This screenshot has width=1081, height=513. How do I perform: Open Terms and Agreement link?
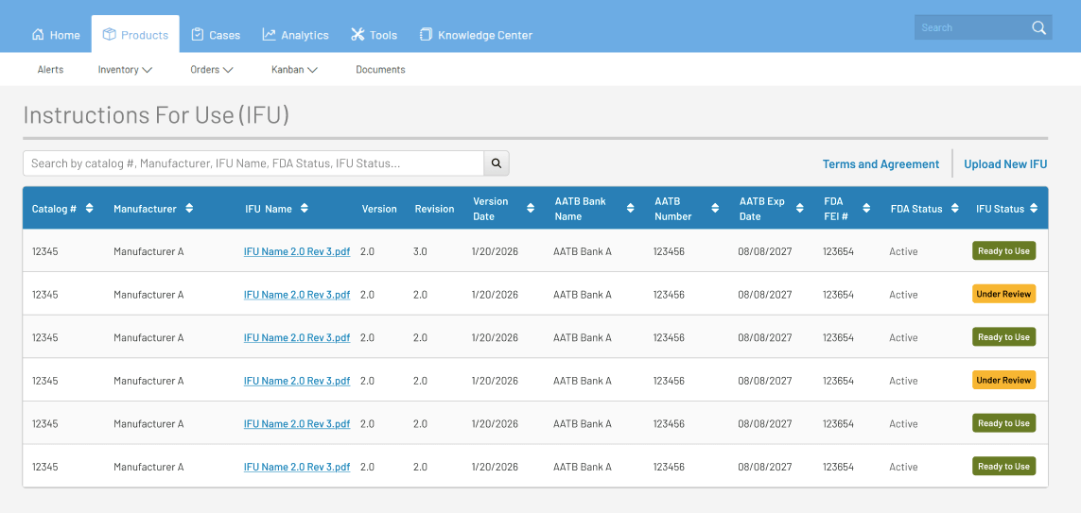point(880,164)
